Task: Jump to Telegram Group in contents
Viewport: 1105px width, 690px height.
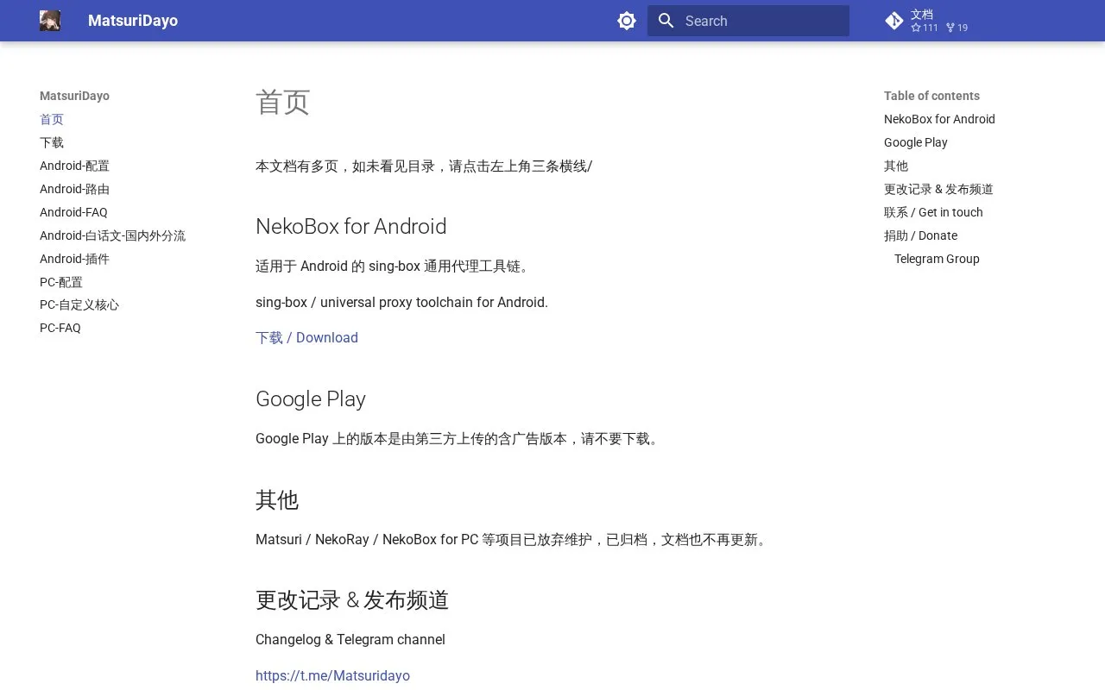Action: tap(937, 259)
